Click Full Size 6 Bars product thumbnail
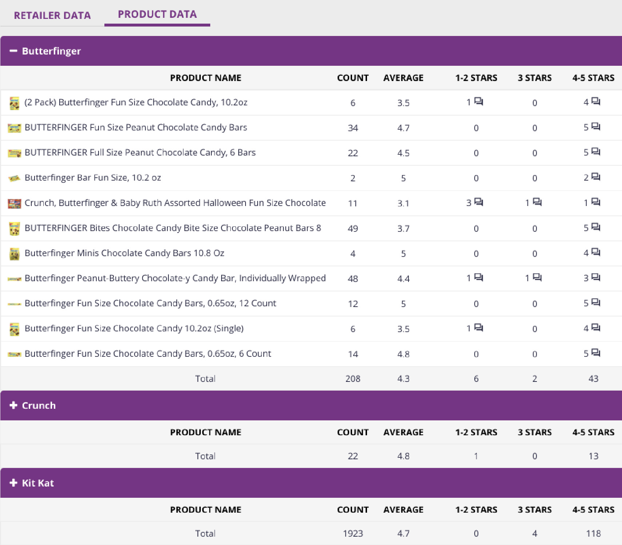 pos(14,153)
